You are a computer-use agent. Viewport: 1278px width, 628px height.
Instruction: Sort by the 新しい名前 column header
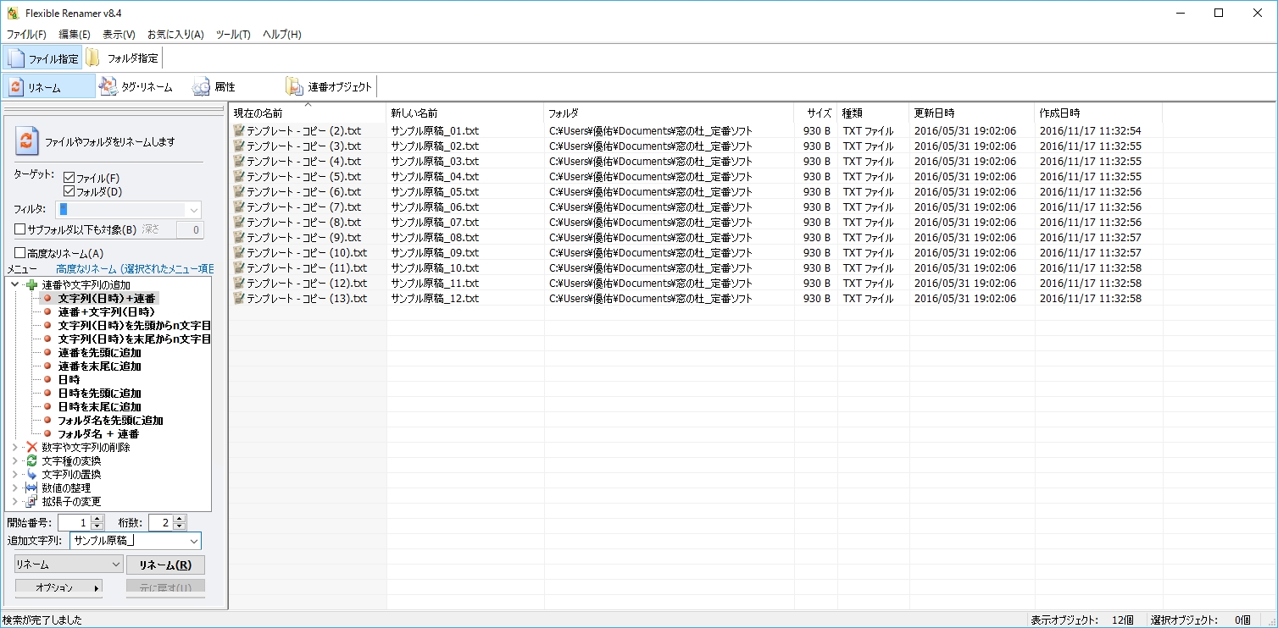(x=464, y=113)
